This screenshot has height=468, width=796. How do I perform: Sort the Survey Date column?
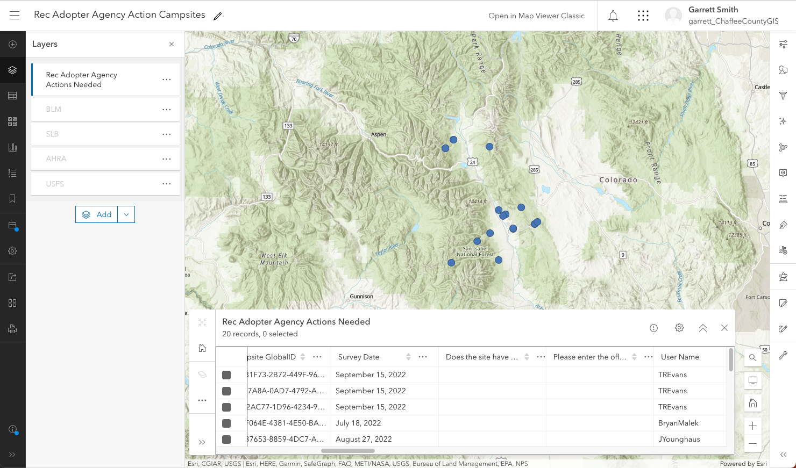(x=408, y=357)
